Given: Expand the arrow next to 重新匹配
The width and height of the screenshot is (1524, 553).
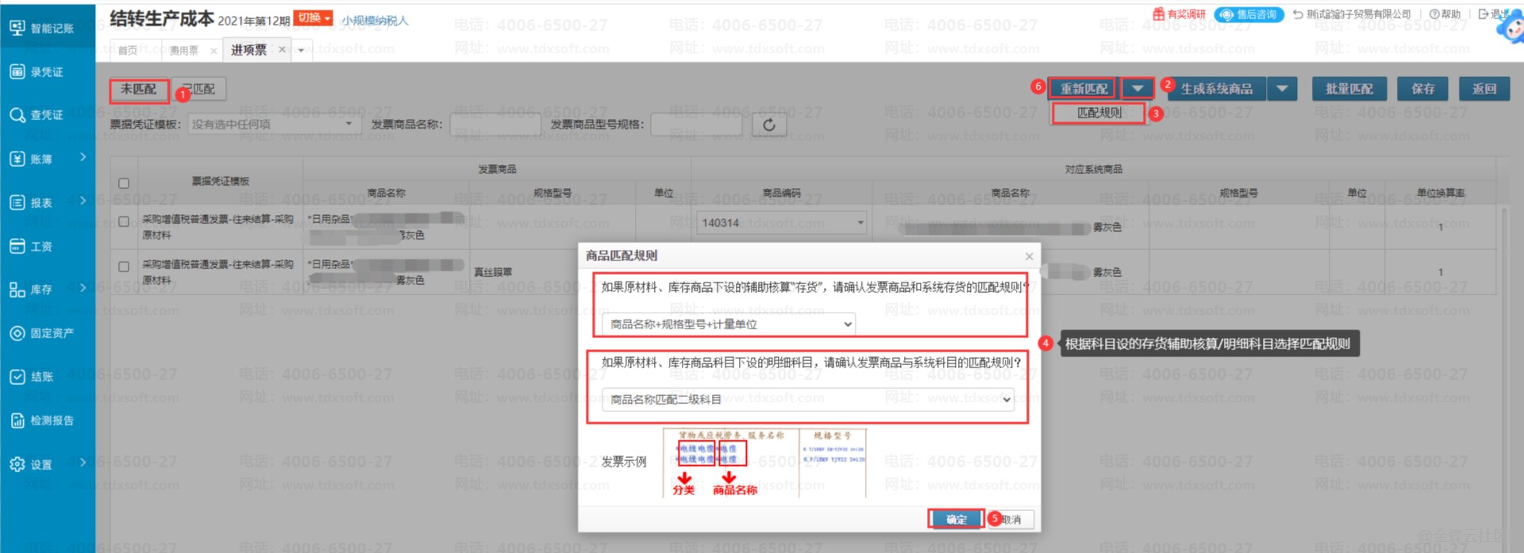Looking at the screenshot, I should pyautogui.click(x=1137, y=89).
